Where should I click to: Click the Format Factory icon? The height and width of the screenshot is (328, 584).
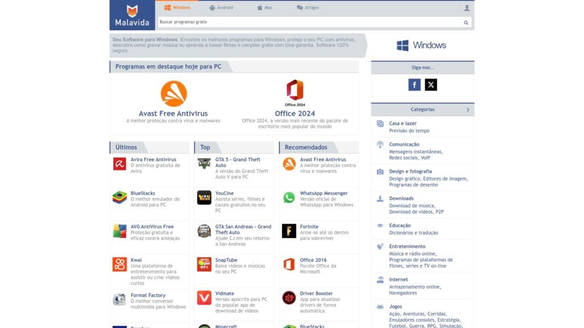click(120, 299)
